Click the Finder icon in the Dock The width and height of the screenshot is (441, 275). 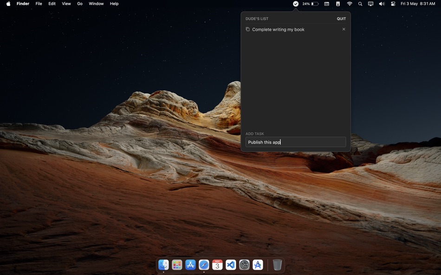click(163, 265)
